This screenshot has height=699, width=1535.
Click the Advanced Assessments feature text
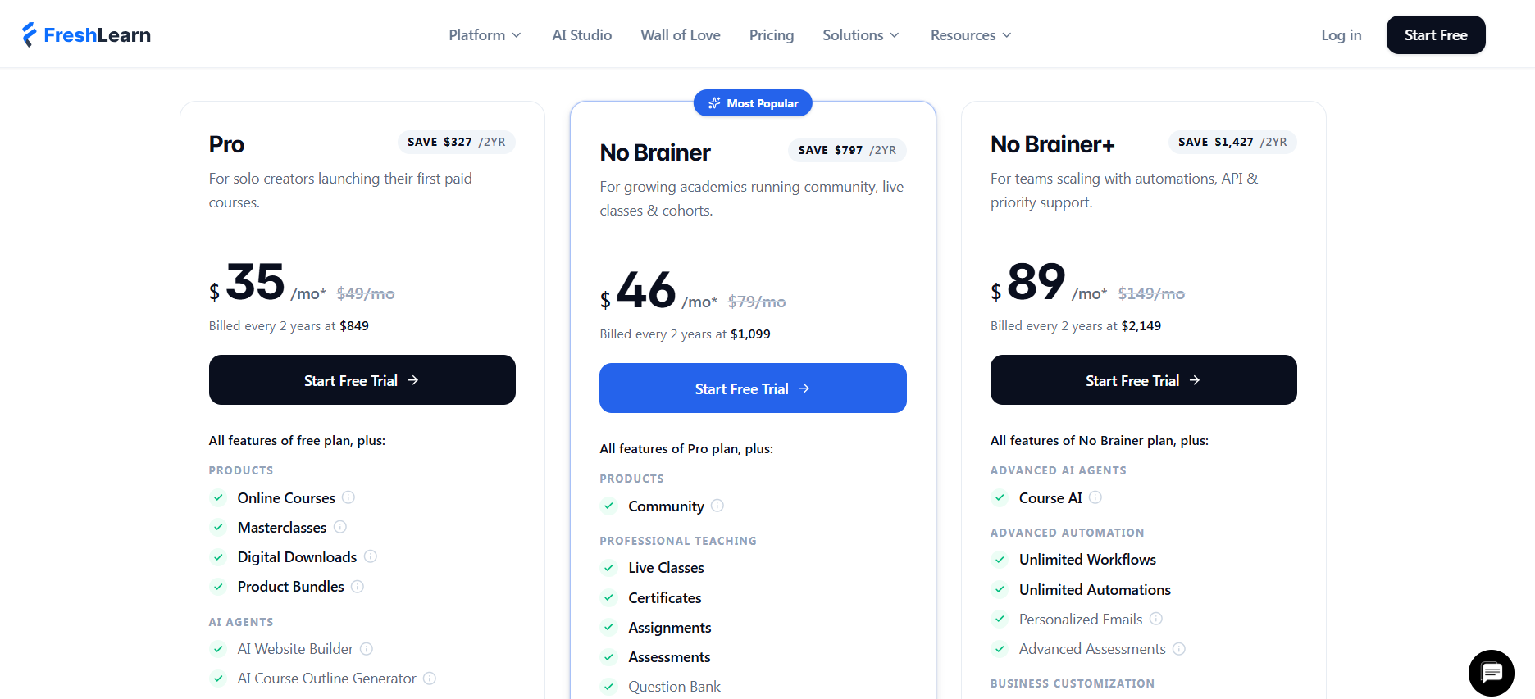(1092, 649)
